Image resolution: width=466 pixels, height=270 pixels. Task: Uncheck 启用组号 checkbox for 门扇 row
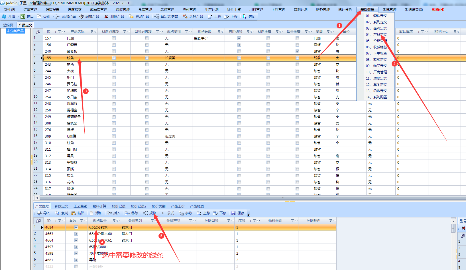click(x=239, y=38)
